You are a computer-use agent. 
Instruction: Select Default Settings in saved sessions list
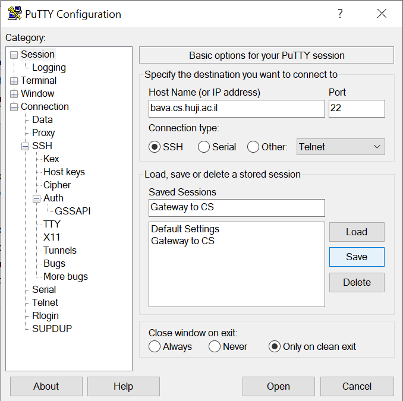185,229
